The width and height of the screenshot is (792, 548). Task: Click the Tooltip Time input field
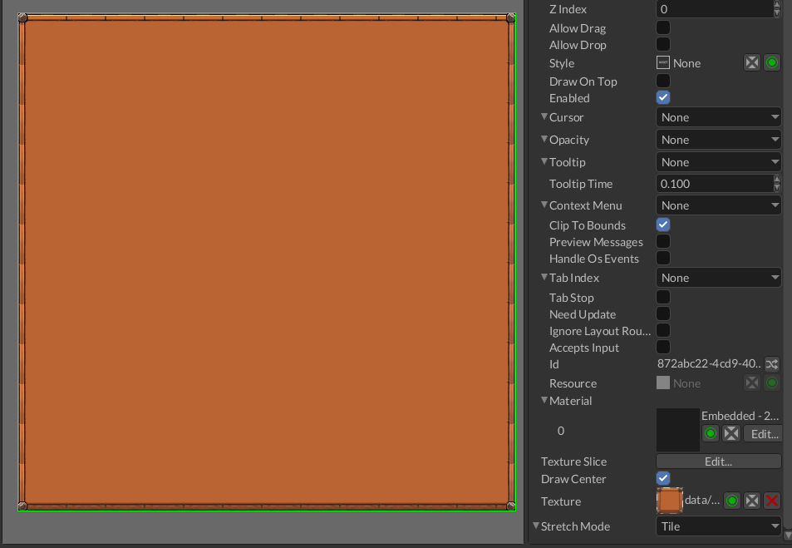(713, 184)
